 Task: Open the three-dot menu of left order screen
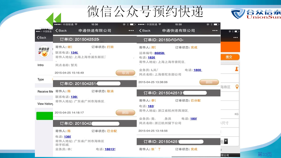(131, 30)
